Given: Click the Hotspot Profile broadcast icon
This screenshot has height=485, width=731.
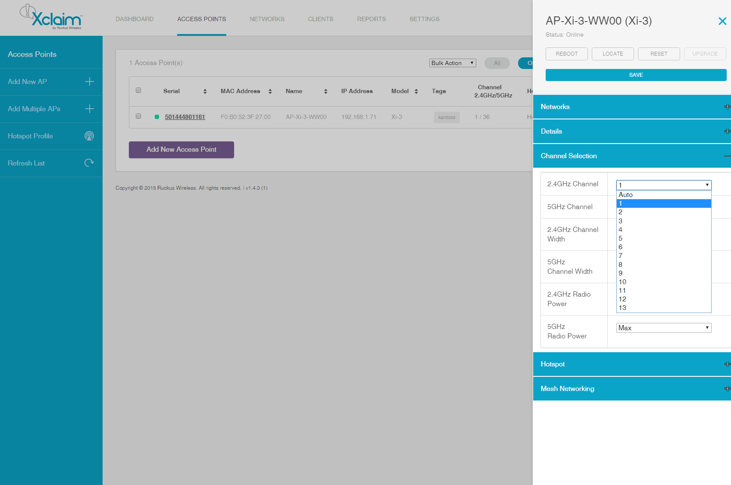Looking at the screenshot, I should pos(89,136).
